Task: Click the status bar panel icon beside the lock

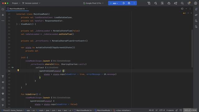Action: point(181,110)
